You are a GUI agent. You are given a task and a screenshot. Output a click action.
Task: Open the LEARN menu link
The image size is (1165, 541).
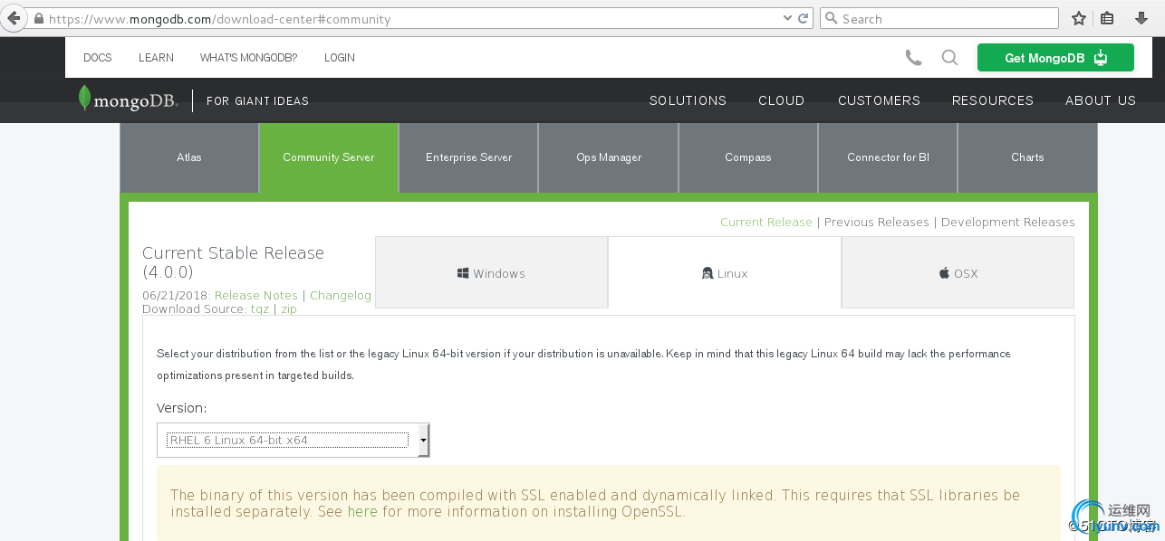(x=156, y=57)
